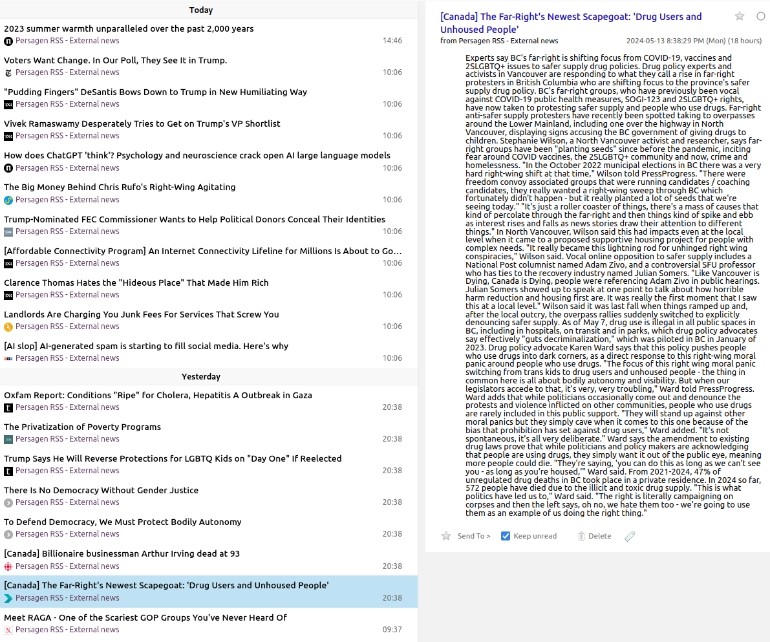Viewport: 770px width, 642px height.
Task: Click the article date 2024-05-13 in header
Action: click(694, 41)
